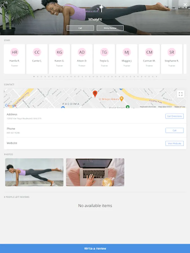Jump to the first staff carousel page dot
This screenshot has width=190, height=253.
34,76
